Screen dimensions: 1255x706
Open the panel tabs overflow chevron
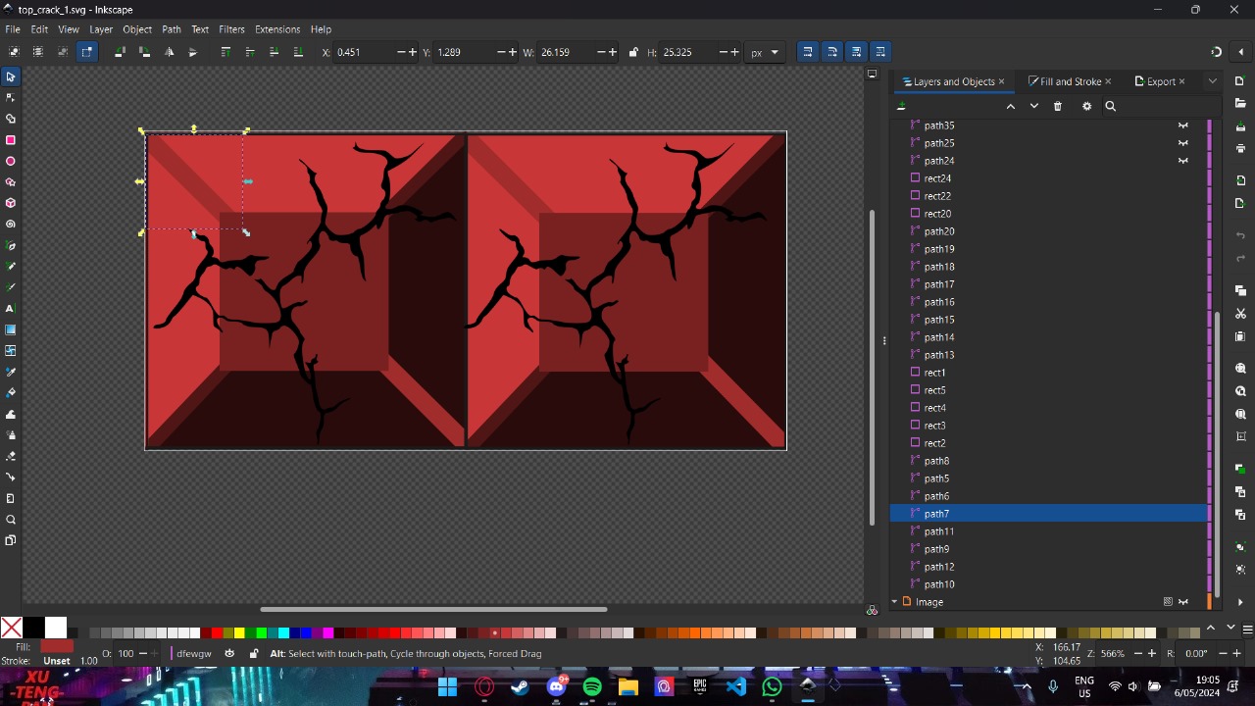tap(1213, 81)
